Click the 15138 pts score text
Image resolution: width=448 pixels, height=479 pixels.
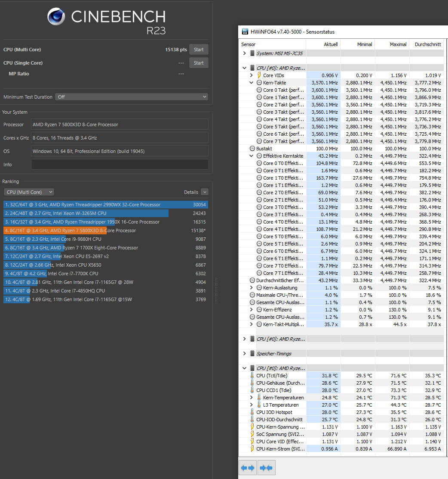[176, 50]
